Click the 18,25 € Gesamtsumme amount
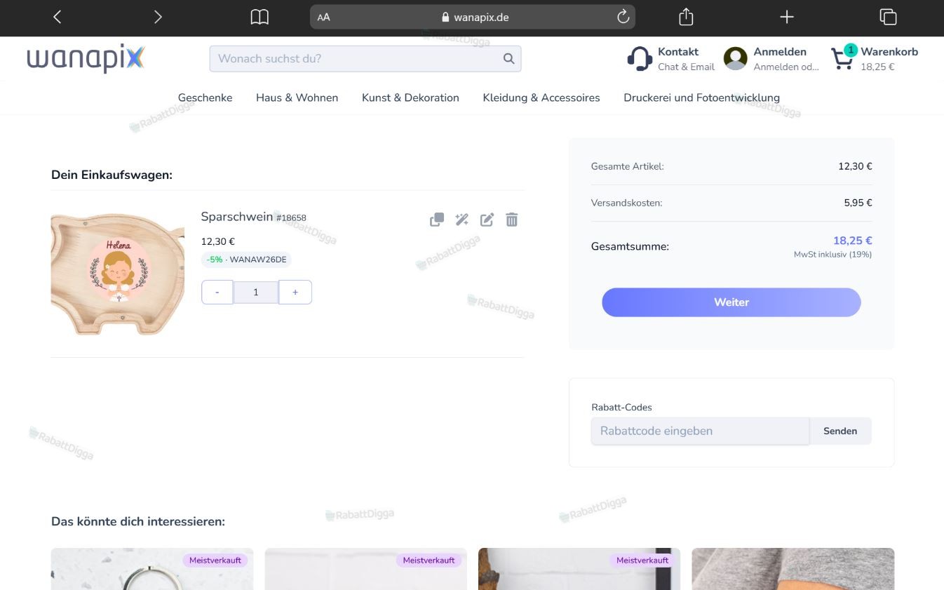The image size is (944, 590). coord(852,241)
